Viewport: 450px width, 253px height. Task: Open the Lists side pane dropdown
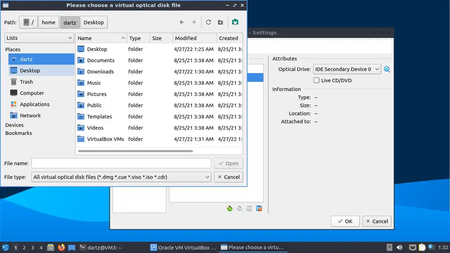point(39,38)
